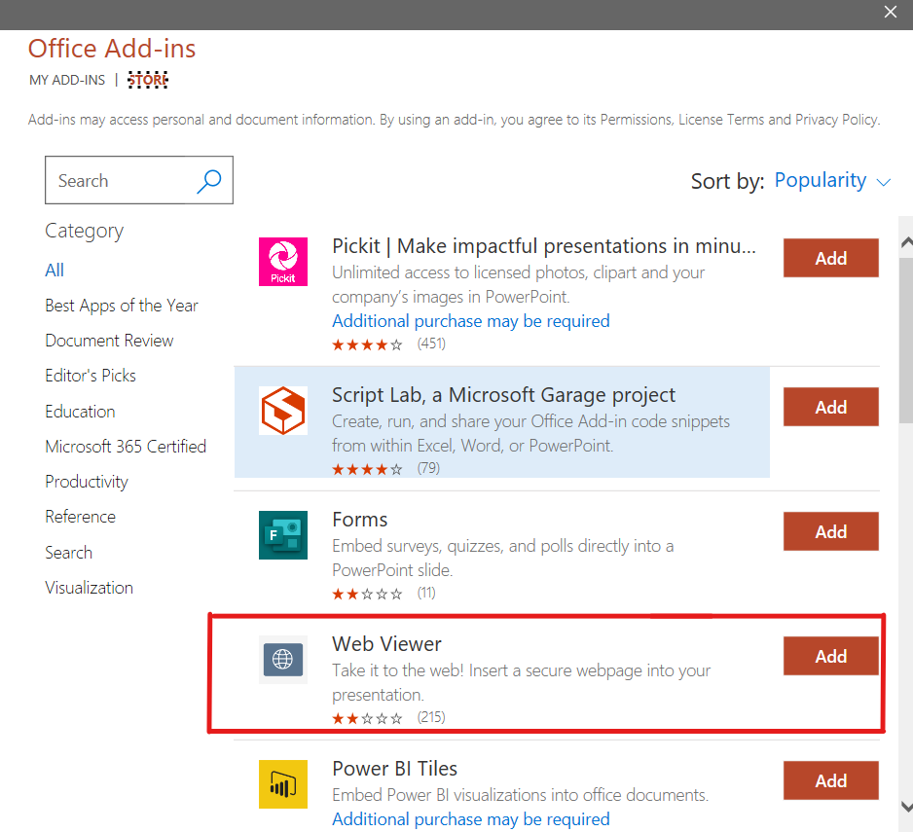The height and width of the screenshot is (832, 913).
Task: Add the Forms add-in
Action: [830, 531]
